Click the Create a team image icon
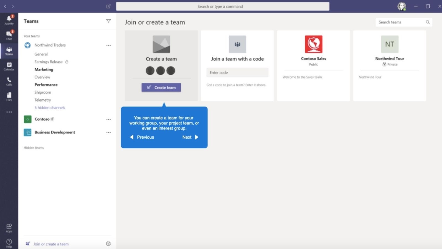Screen dimensions: 442x249 point(161,44)
